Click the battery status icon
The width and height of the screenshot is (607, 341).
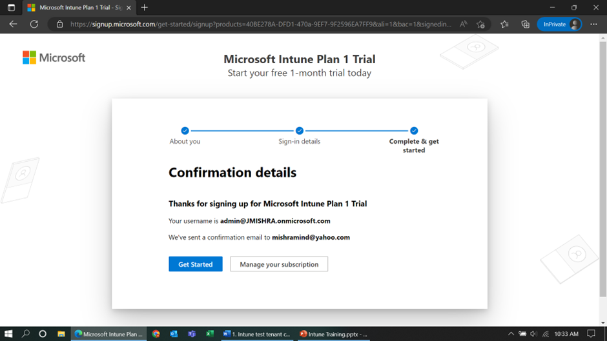[x=522, y=334]
